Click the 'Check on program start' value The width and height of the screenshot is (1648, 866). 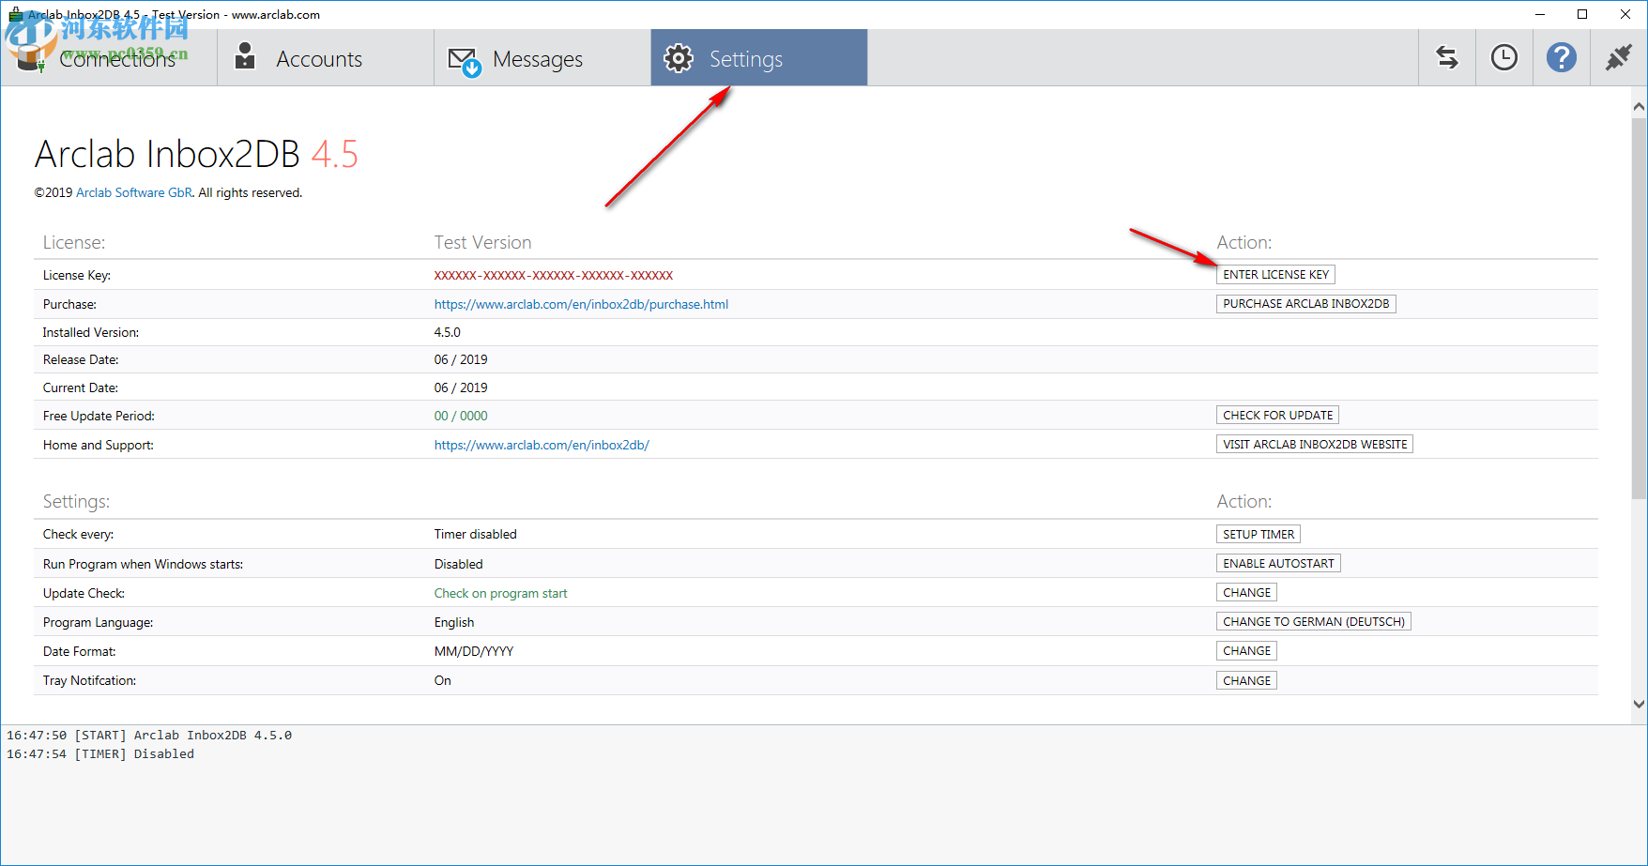[x=501, y=593]
